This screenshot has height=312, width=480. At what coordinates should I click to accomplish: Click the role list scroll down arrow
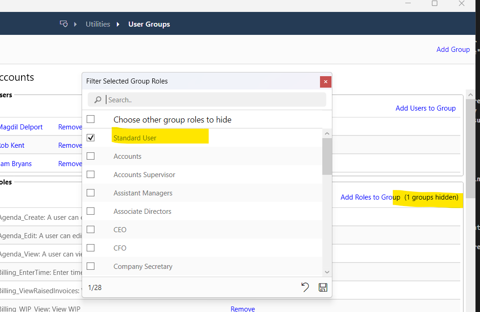(327, 272)
